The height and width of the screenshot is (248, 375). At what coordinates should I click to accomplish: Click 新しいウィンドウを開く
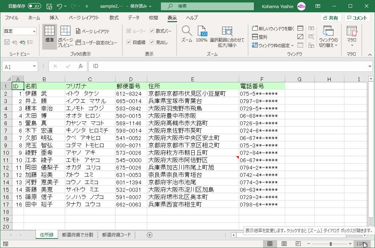(x=273, y=28)
